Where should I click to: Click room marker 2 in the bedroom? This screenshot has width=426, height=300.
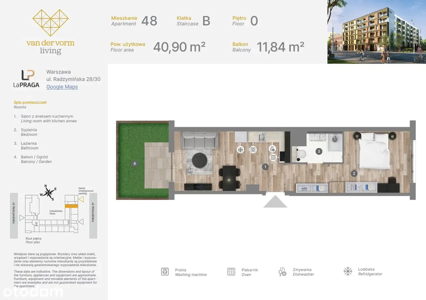(x=354, y=173)
